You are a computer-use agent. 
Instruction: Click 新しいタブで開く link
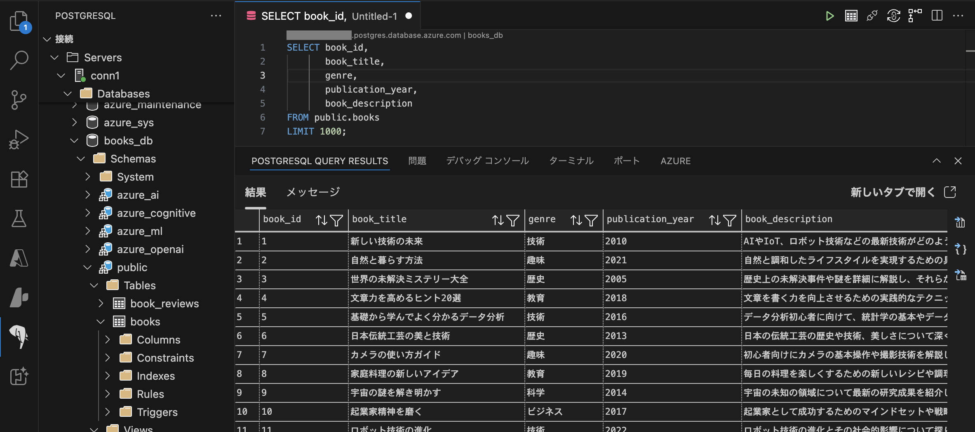(x=903, y=192)
